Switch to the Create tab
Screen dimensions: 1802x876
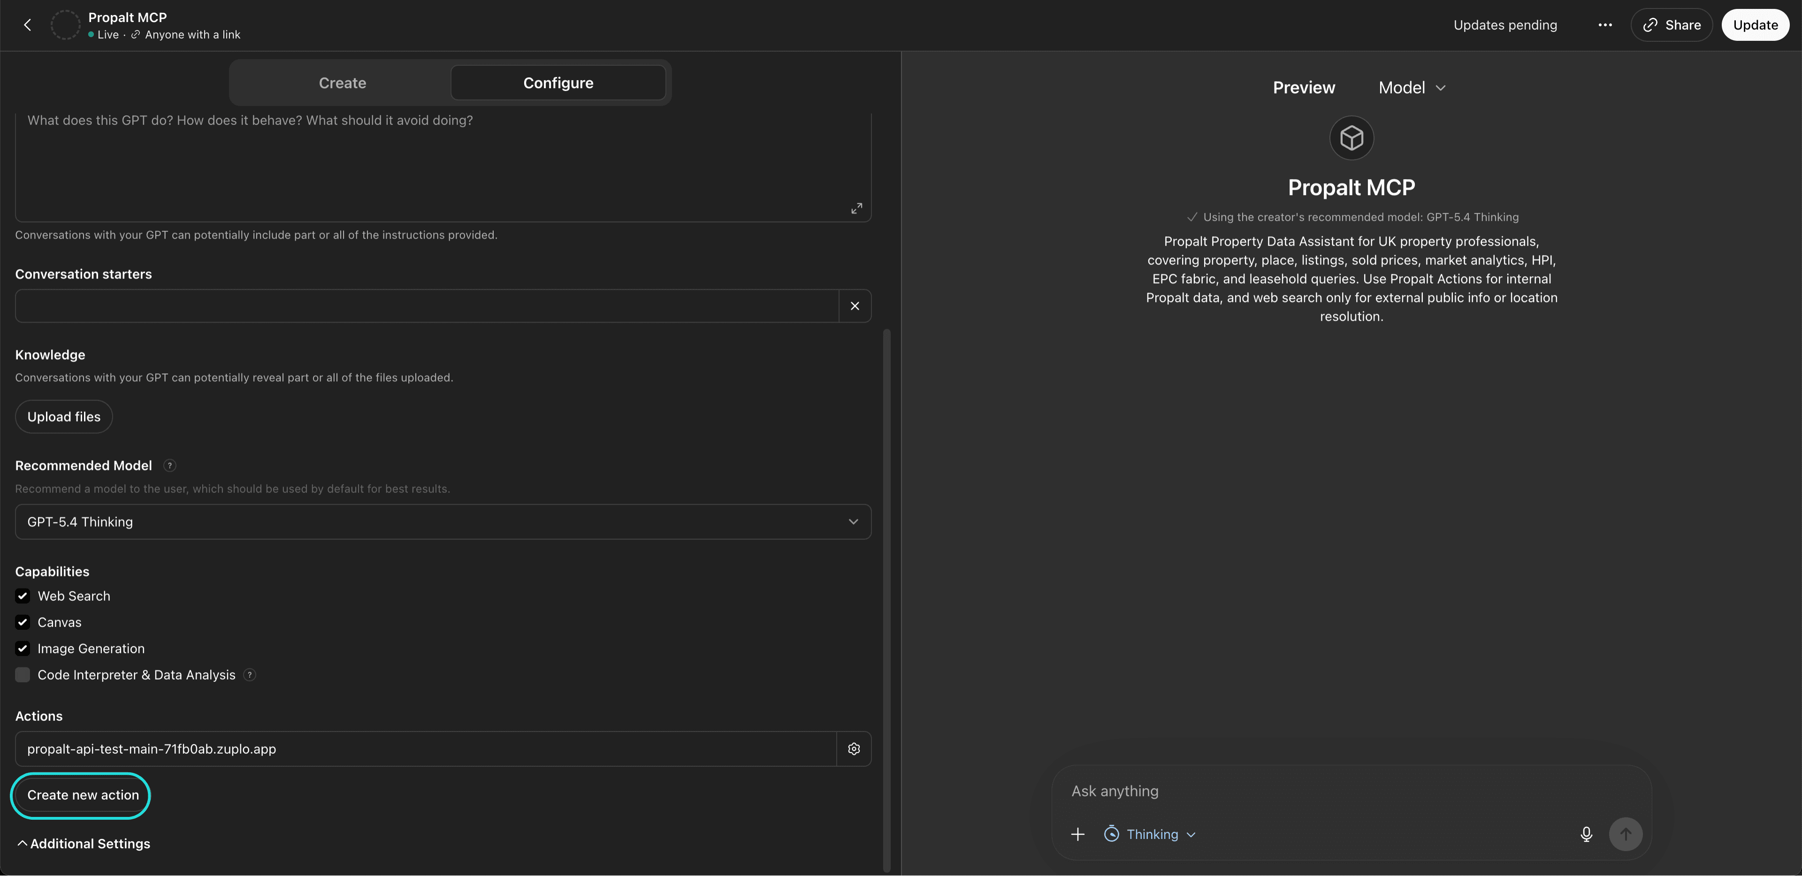342,83
